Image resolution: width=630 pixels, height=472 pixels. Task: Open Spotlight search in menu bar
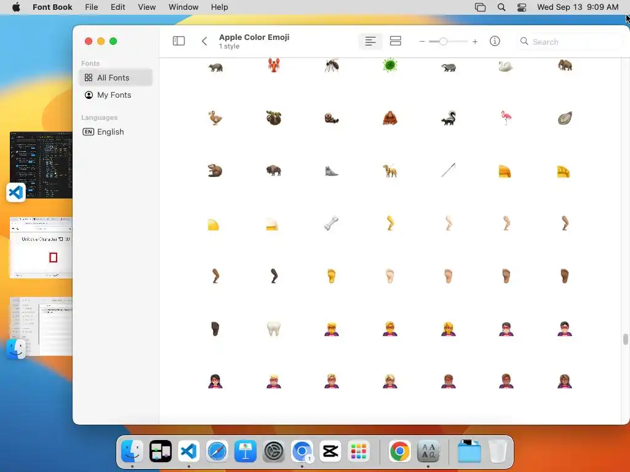(x=501, y=7)
